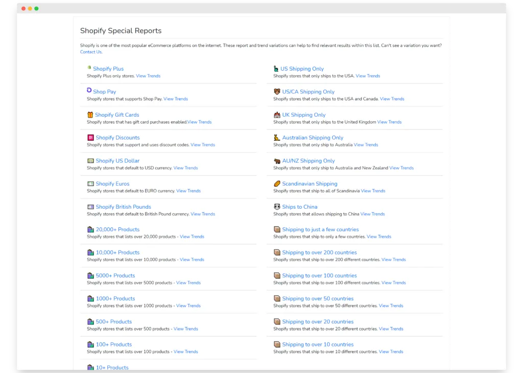Screen dimensions: 523x373
Task: View Trends for 1000+ Products stores
Action: point(188,305)
